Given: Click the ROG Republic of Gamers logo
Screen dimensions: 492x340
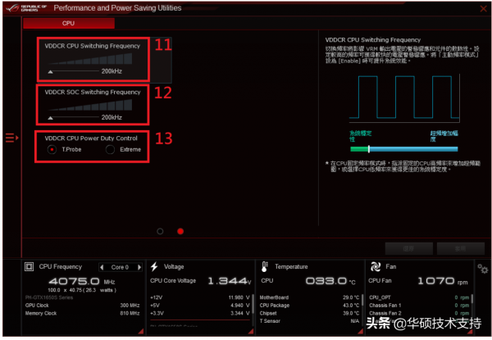Looking at the screenshot, I should [x=26, y=8].
